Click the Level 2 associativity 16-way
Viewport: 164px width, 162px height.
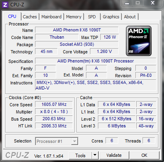click(146, 119)
